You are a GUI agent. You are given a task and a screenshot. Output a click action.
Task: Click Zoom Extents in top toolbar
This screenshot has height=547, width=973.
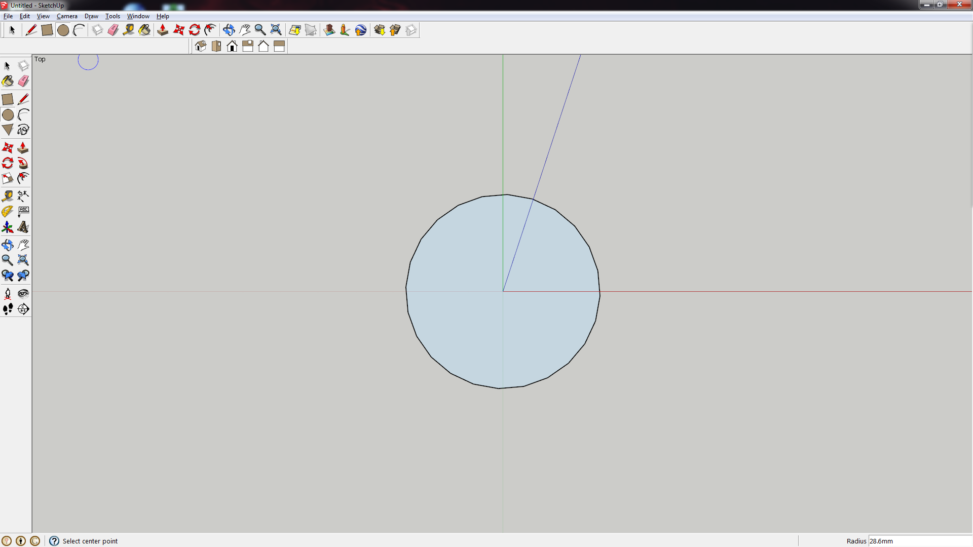coord(276,30)
